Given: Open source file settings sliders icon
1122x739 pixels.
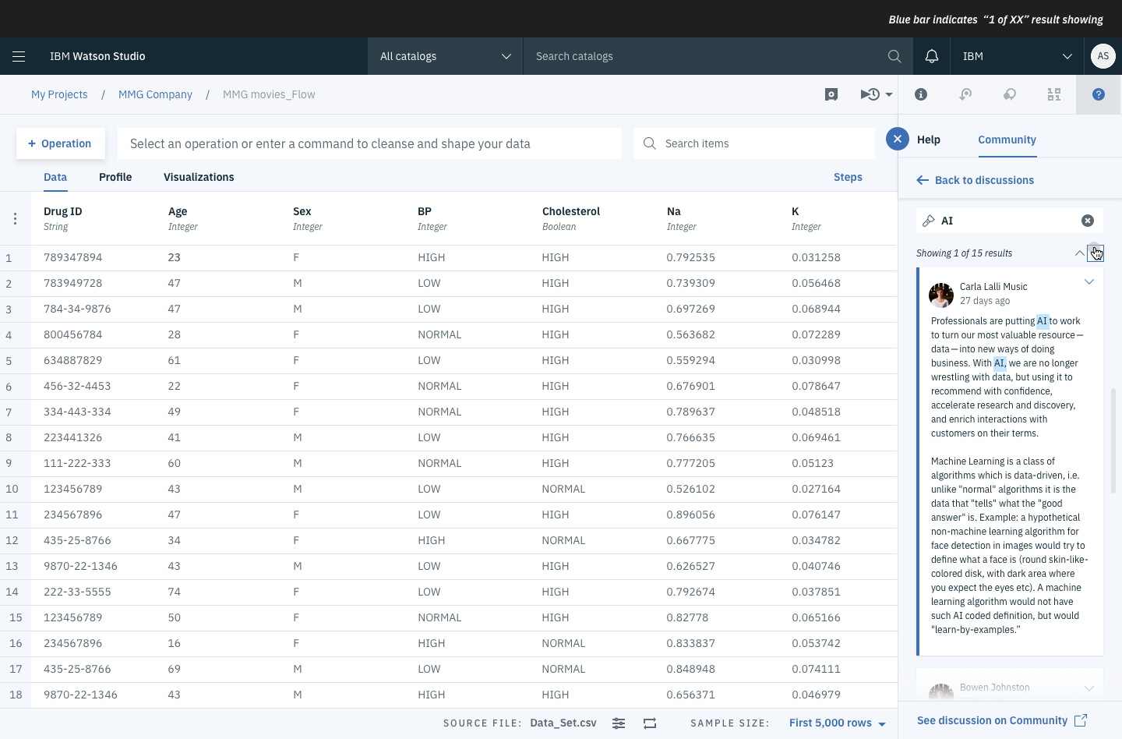Looking at the screenshot, I should click(x=618, y=723).
